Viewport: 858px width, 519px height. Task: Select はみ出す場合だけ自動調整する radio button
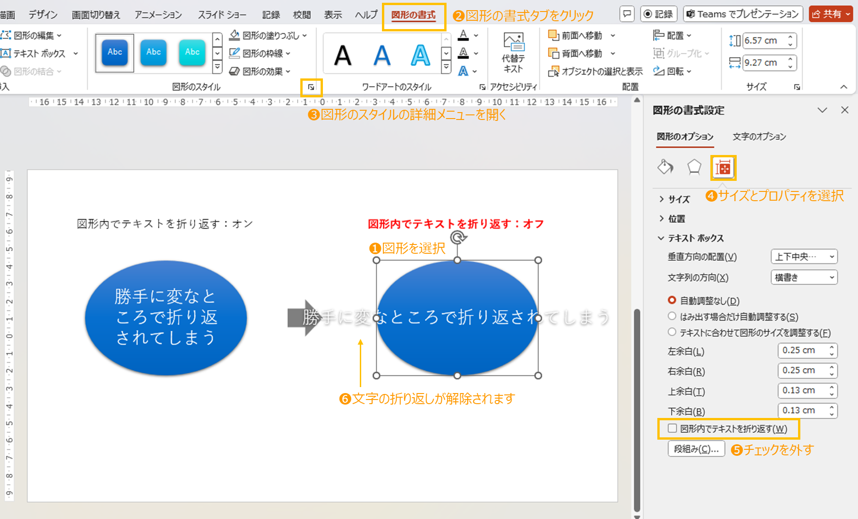(x=672, y=316)
